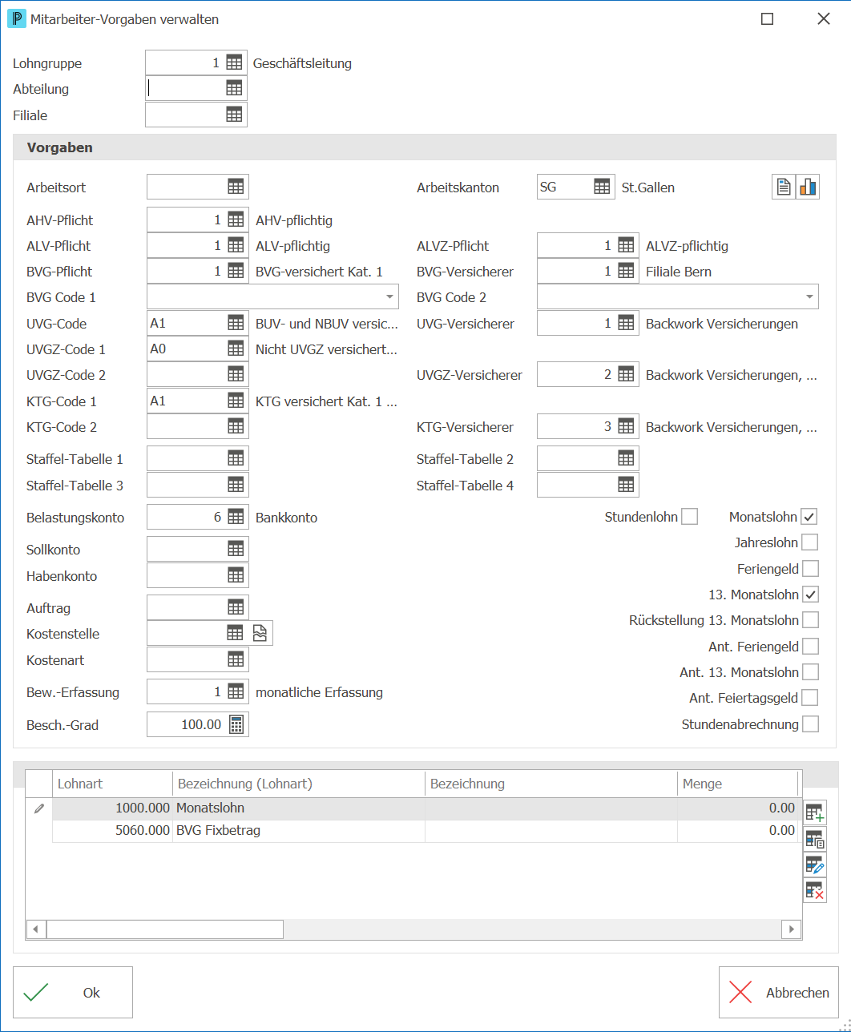Expand the BVG Code 2 dropdown
The width and height of the screenshot is (851, 1032).
coord(809,296)
